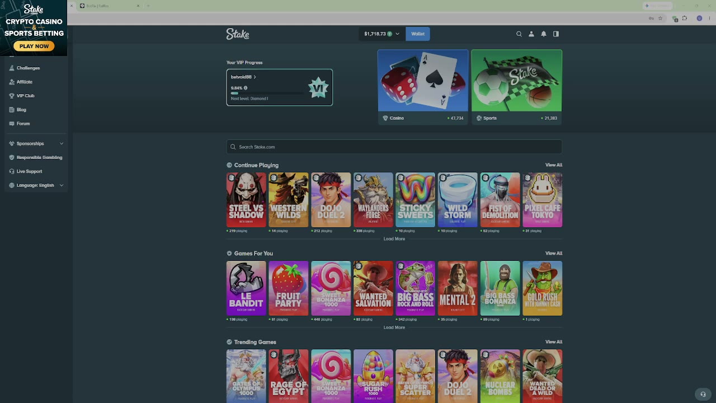Expand the Language: English chevron
716x403 pixels.
click(x=62, y=185)
